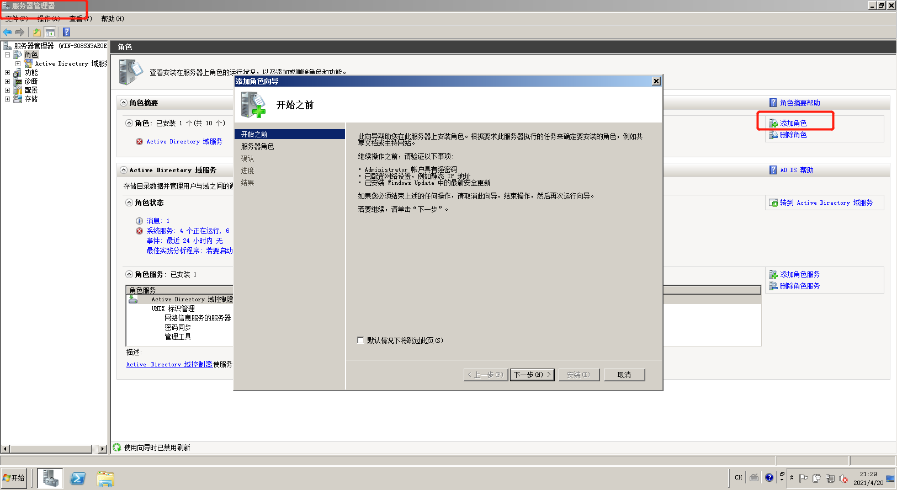
Task: Select the 服务器角色 step in the wizard sidebar
Action: [x=257, y=147]
